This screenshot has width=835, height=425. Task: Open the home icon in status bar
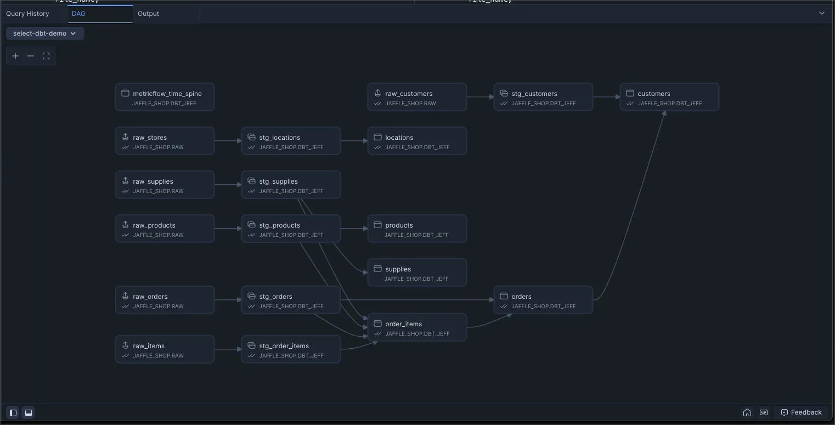(x=747, y=412)
